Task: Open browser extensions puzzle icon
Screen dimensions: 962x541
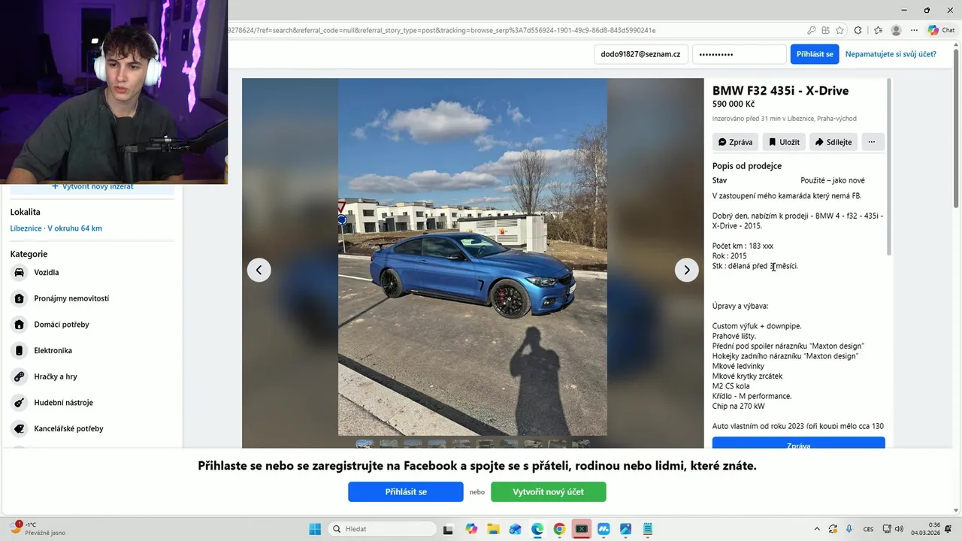Action: coord(858,31)
